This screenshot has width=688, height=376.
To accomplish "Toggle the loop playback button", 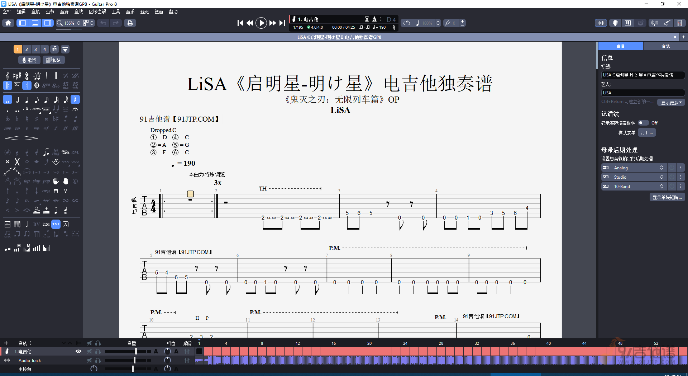I will point(407,23).
